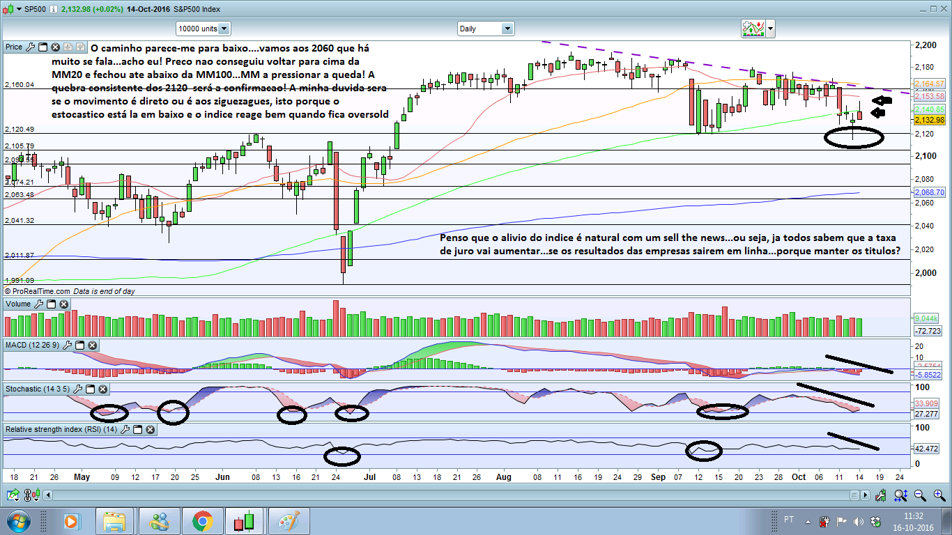The height and width of the screenshot is (535, 952).
Task: Open the candlestick chart settings icon
Action: point(882,495)
